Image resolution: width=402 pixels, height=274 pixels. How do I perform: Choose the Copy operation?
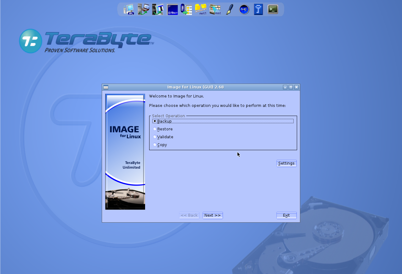pyautogui.click(x=160, y=145)
